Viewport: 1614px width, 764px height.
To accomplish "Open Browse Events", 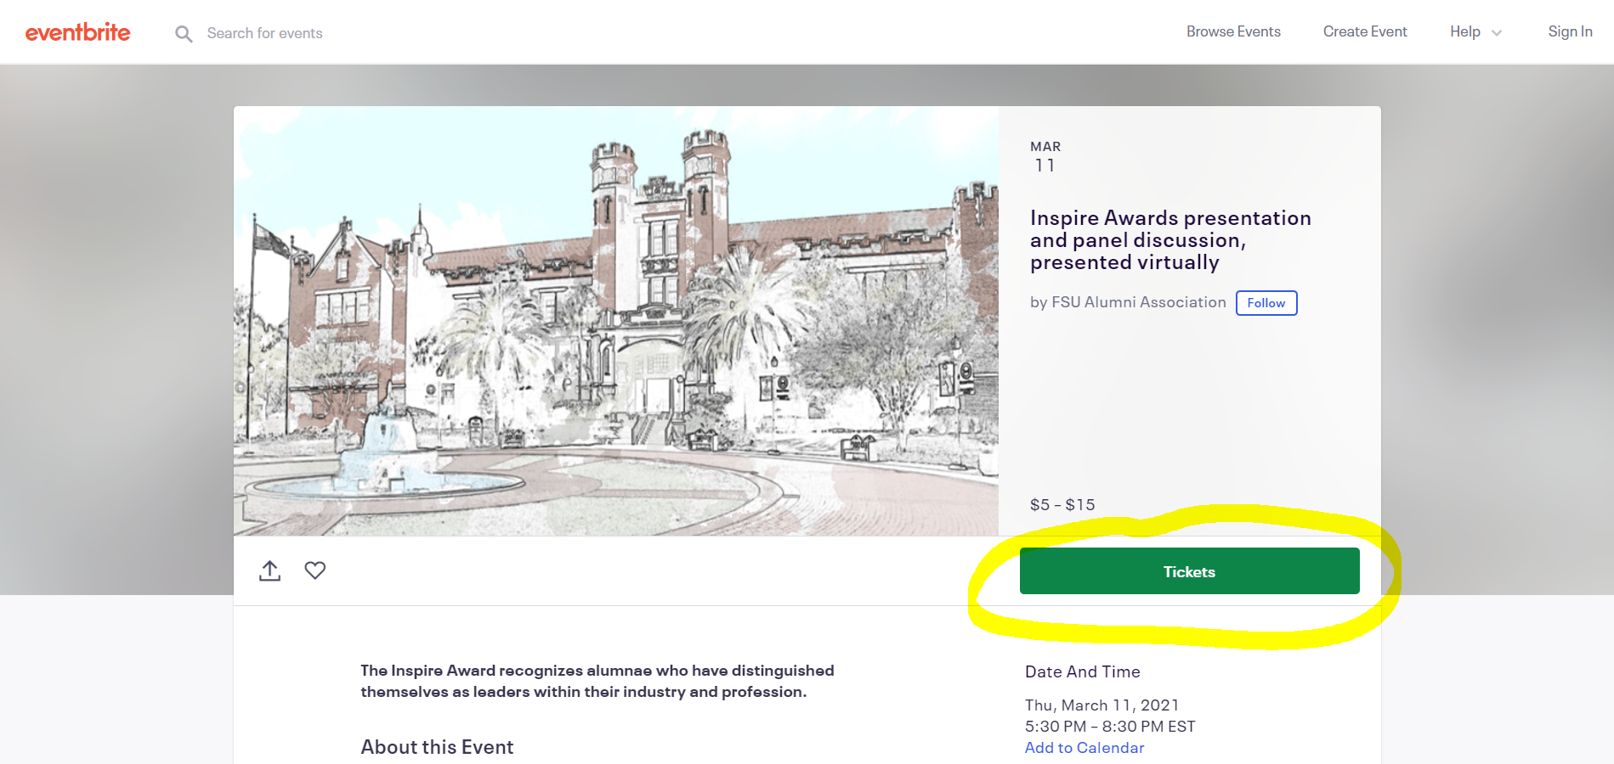I will [1233, 31].
